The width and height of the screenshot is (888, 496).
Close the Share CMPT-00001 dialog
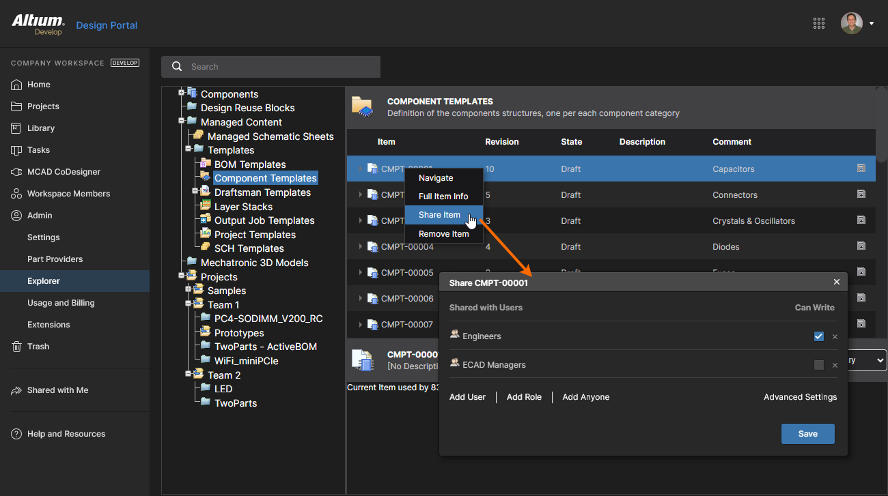point(837,282)
